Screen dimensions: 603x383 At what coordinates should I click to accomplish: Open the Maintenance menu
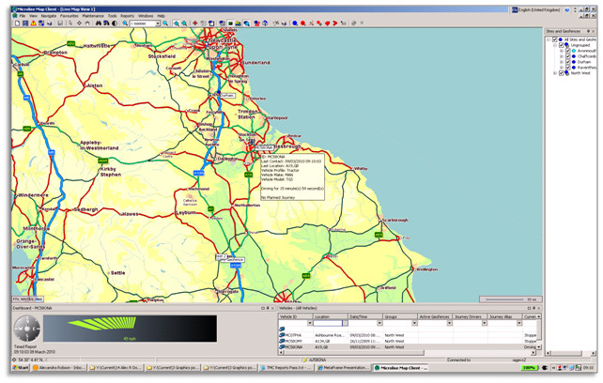93,16
